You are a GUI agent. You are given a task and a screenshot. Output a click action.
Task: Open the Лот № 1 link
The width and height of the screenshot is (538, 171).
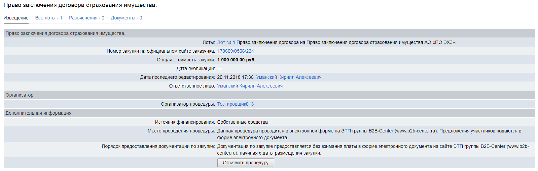pos(226,42)
